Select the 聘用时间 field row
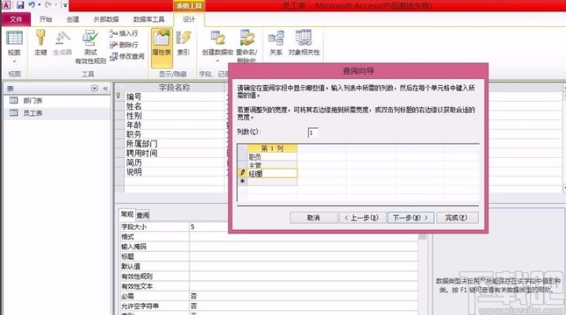This screenshot has height=315, width=566. pyautogui.click(x=175, y=153)
